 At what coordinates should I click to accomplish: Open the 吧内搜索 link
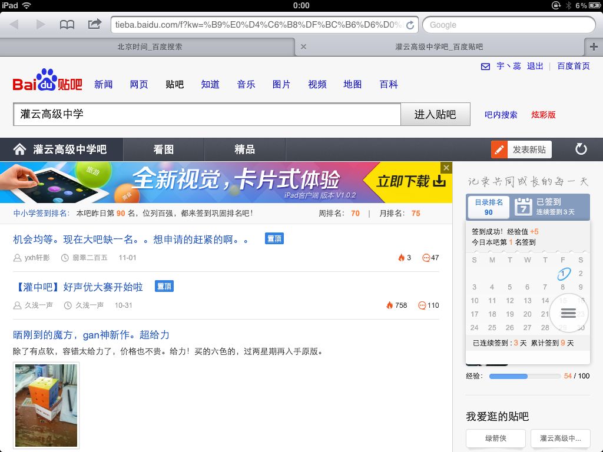coord(501,115)
